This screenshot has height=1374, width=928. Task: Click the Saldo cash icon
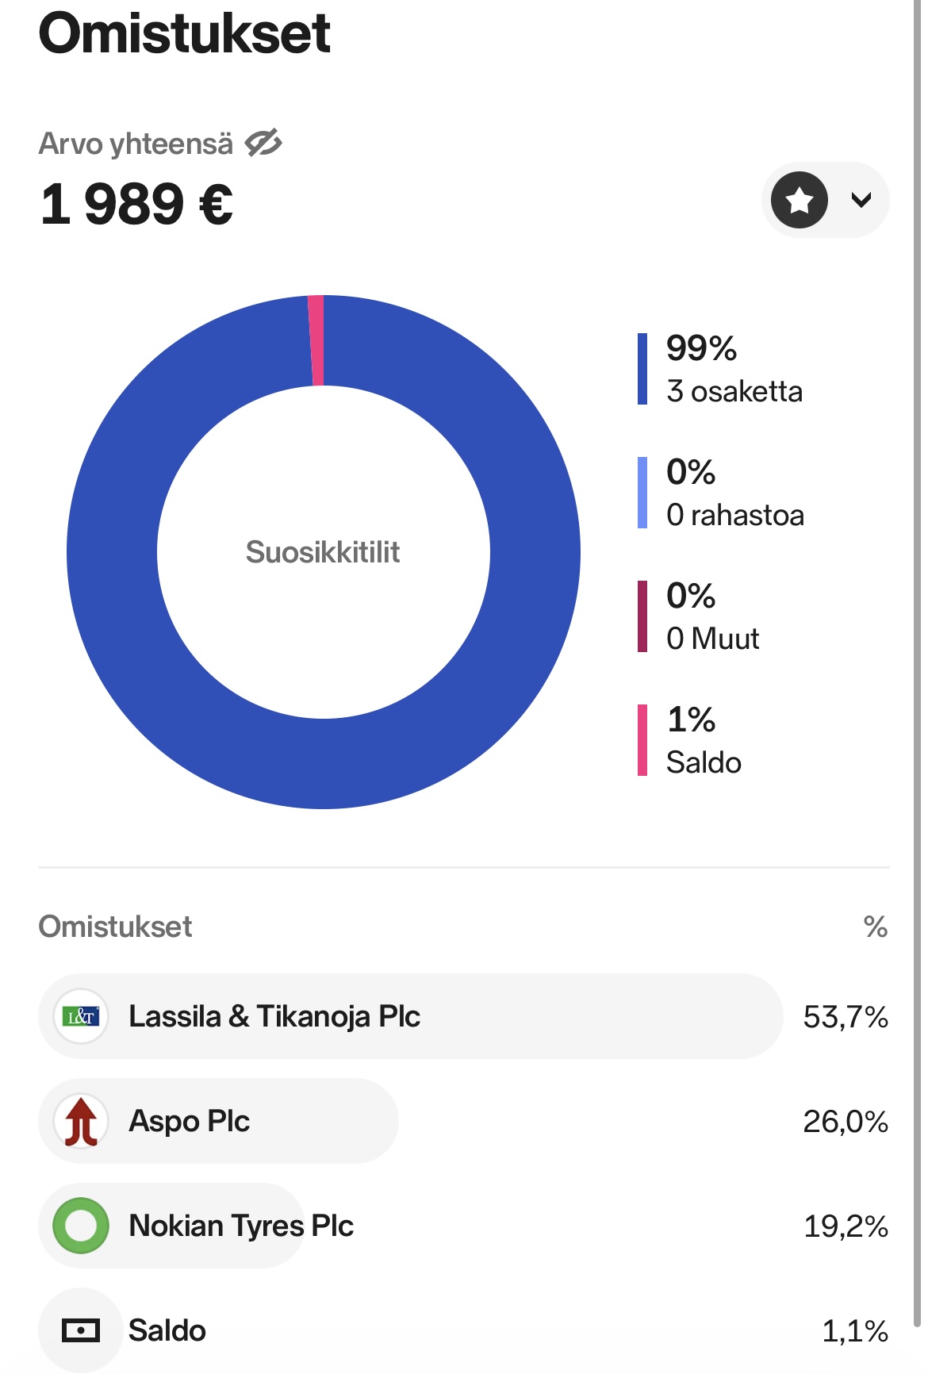point(81,1330)
